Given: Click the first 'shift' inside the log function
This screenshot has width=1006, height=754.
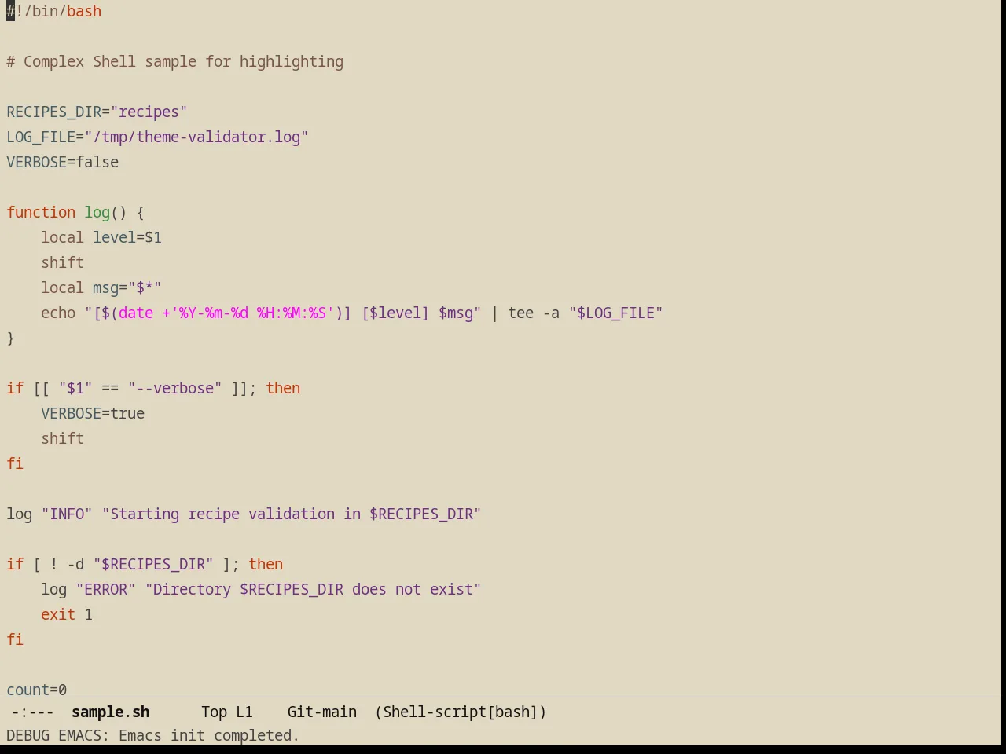Looking at the screenshot, I should (x=63, y=262).
